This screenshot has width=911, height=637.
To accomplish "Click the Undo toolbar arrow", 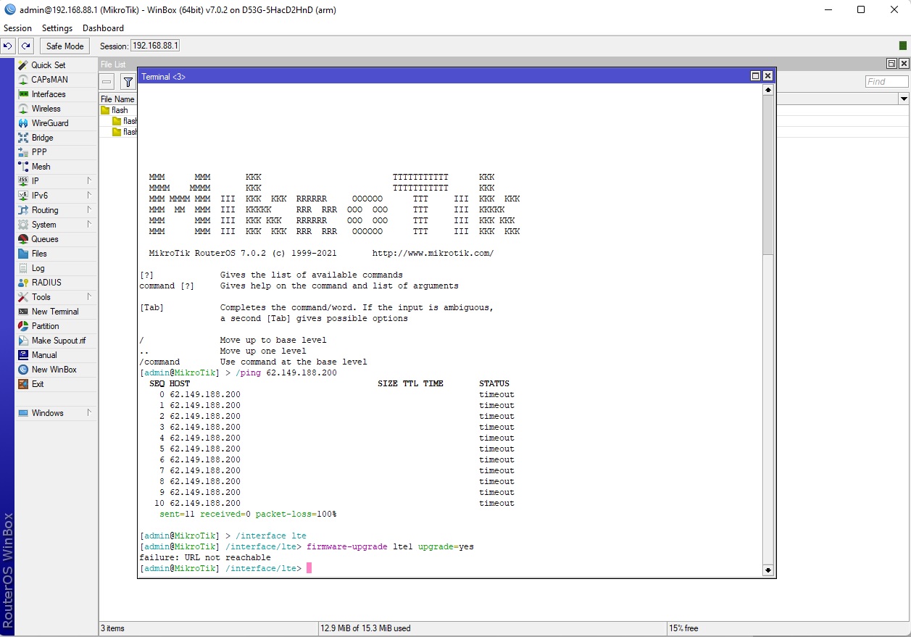I will point(8,46).
